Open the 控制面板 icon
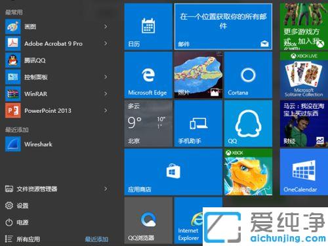 pos(13,77)
